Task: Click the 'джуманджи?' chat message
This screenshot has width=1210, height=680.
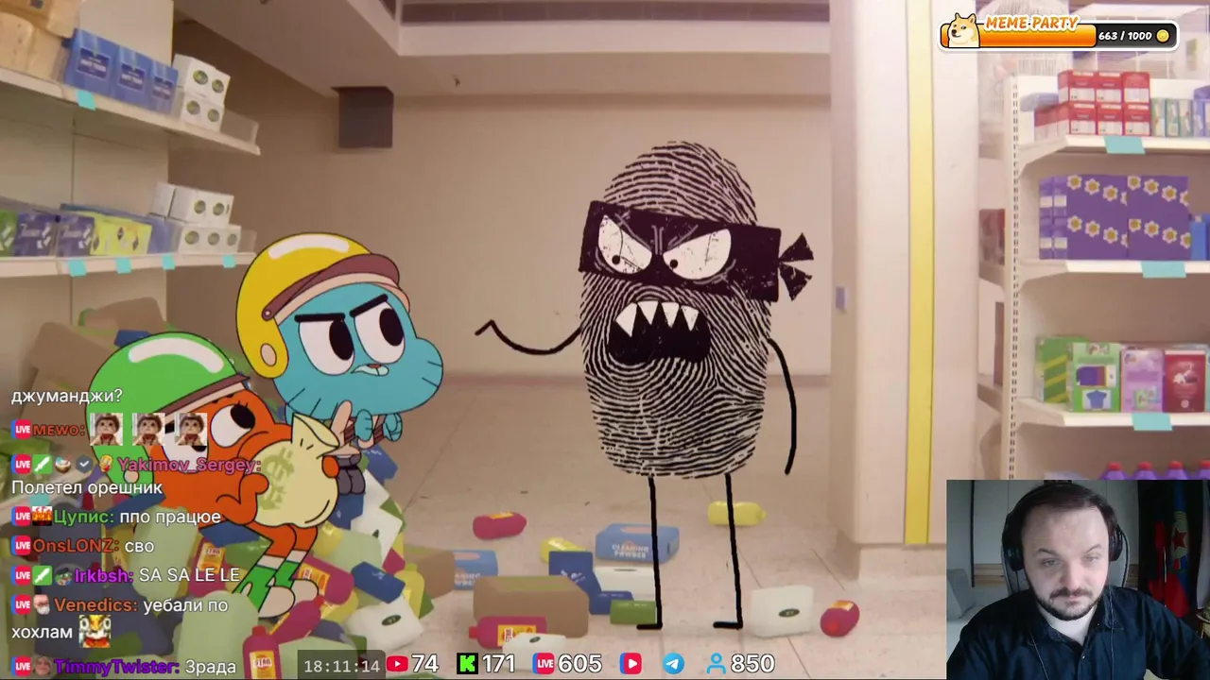Action: coord(67,396)
